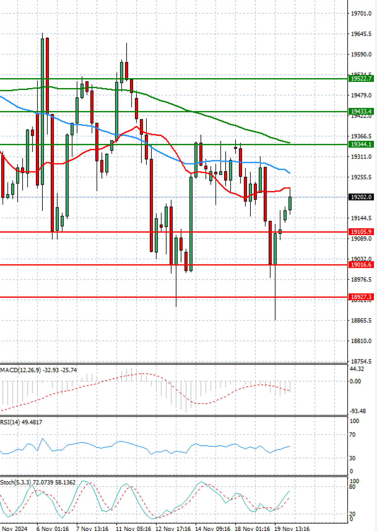The image size is (377, 531).
Task: Click the 18 Nov 01:16 time label
Action: 252,529
